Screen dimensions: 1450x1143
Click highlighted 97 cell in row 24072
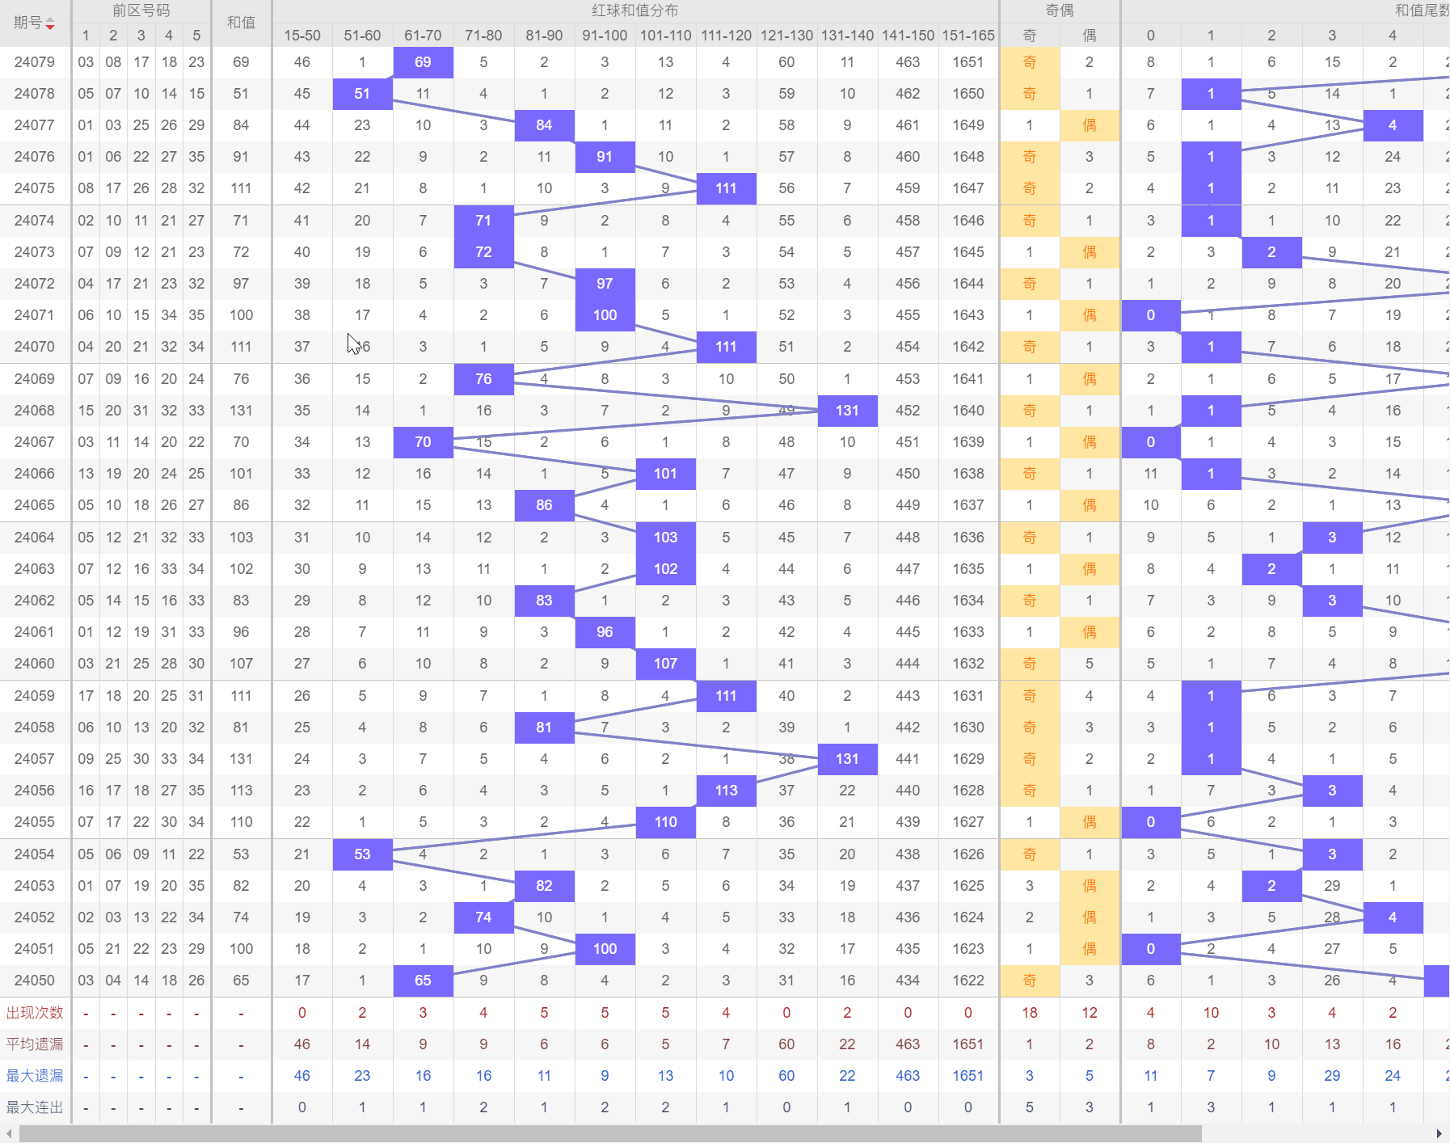[605, 284]
